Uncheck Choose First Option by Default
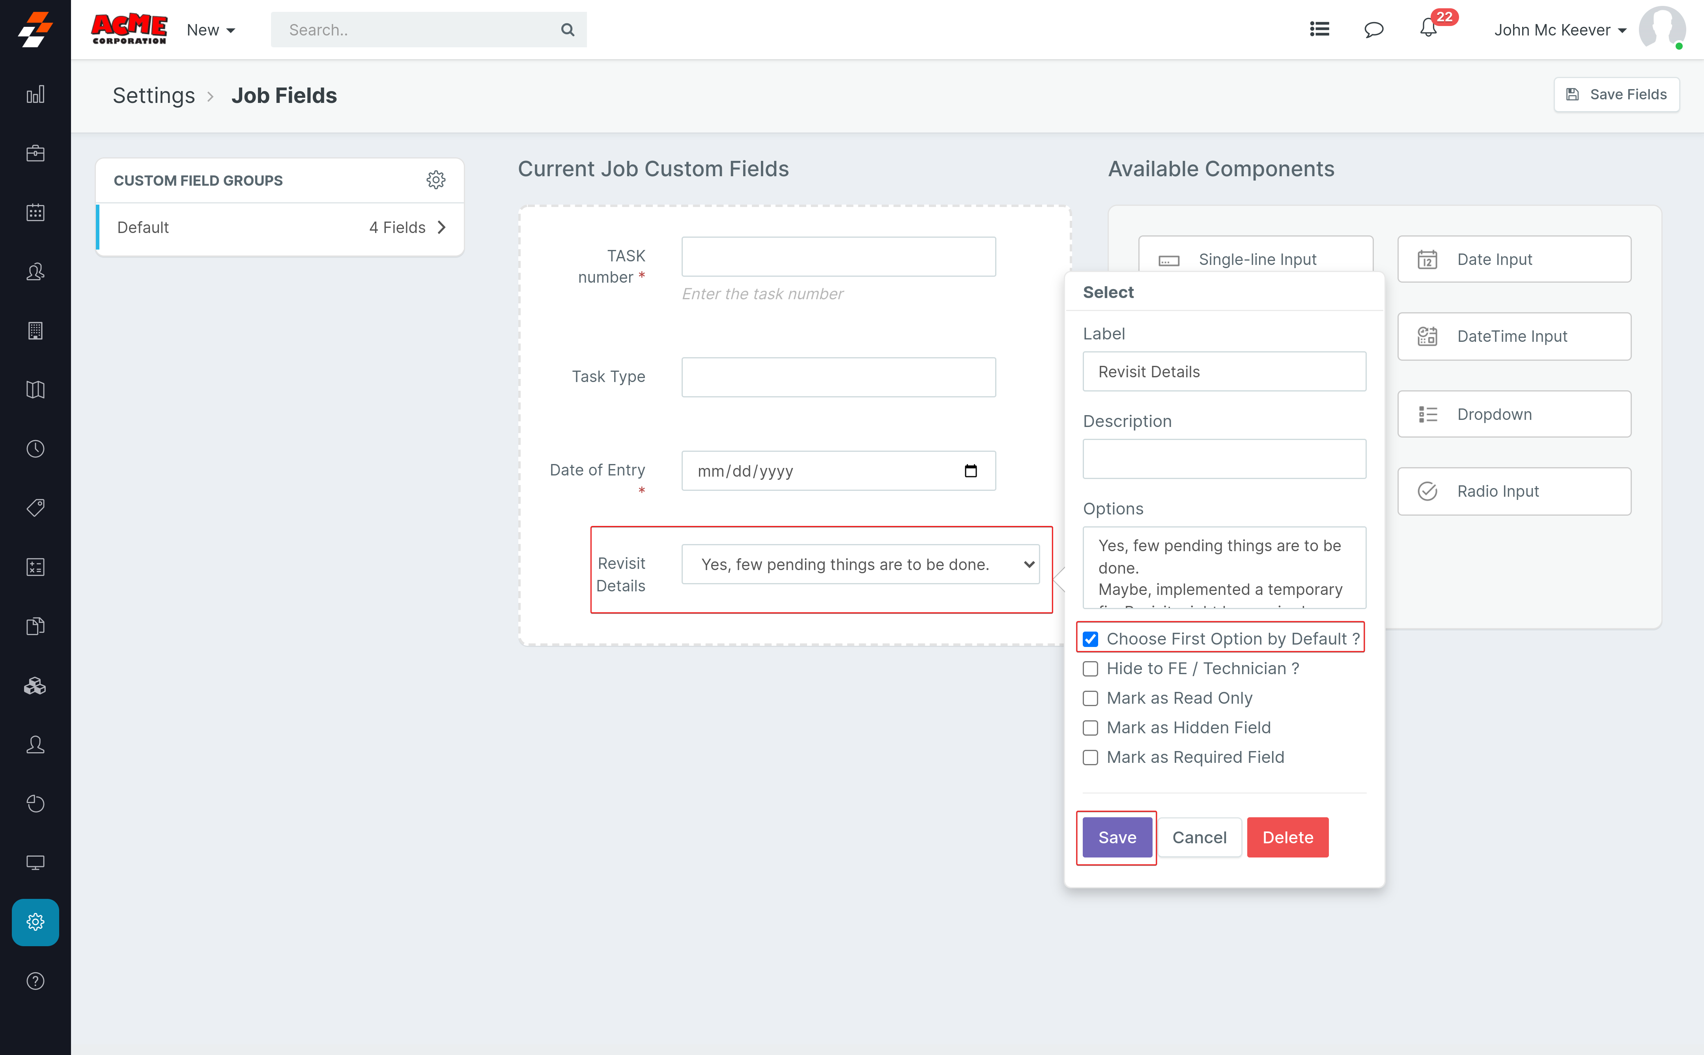Viewport: 1704px width, 1055px height. pos(1090,638)
